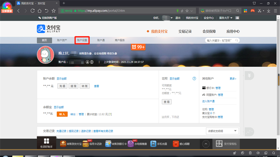Open 手机充值 shortcut icon
280x157 pixels.
coord(153,144)
